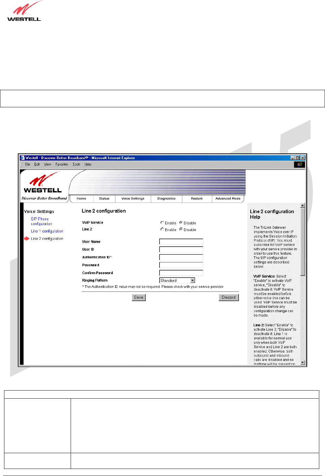Open the Voice Settings tab
The width and height of the screenshot is (325, 476).
coord(133,198)
